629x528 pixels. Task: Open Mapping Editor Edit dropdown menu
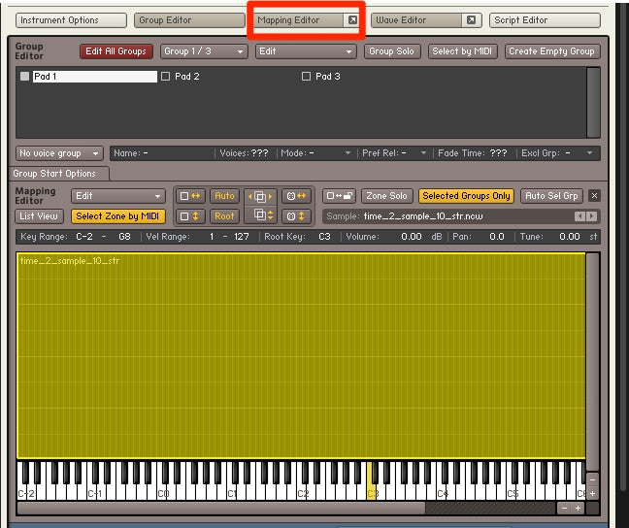[x=118, y=196]
